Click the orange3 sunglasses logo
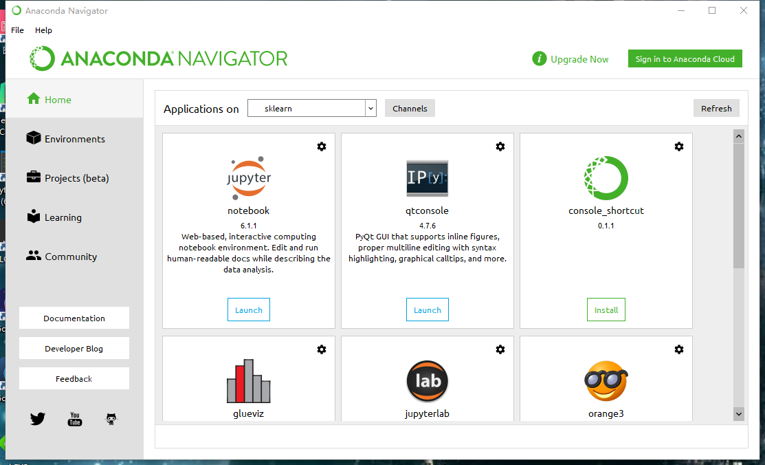This screenshot has height=465, width=765. pos(606,381)
